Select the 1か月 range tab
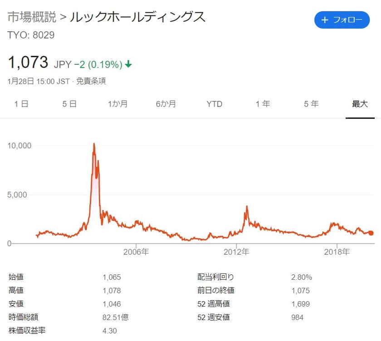This screenshot has width=381, height=341. point(118,104)
